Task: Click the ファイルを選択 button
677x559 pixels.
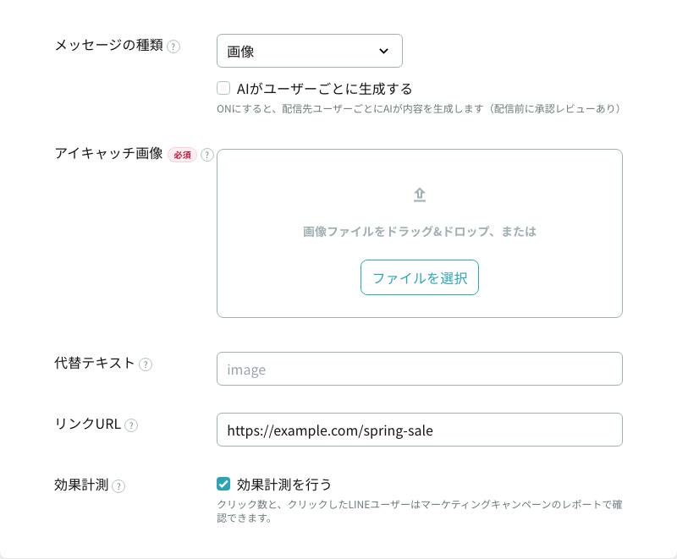Action: pyautogui.click(x=420, y=277)
